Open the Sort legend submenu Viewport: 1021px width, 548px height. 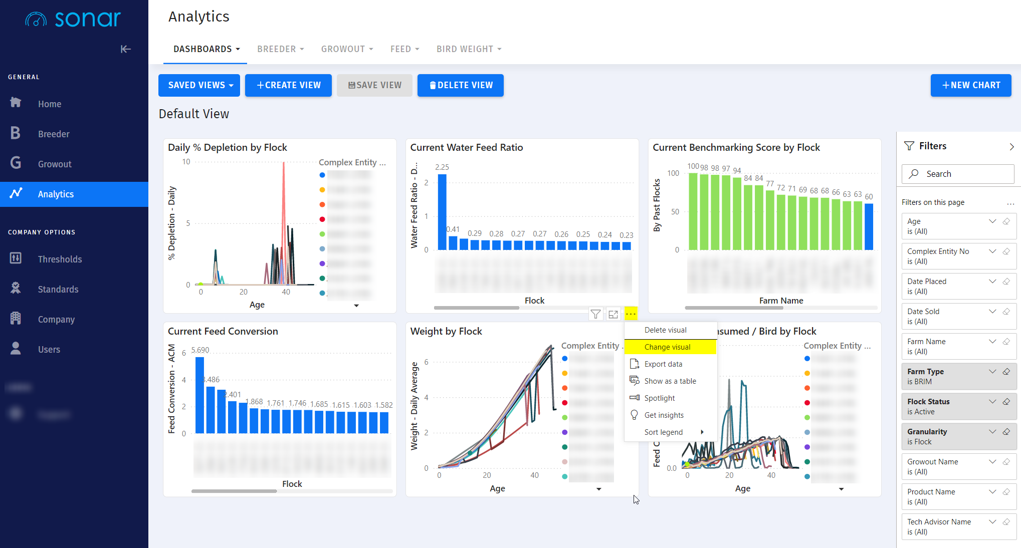point(671,432)
